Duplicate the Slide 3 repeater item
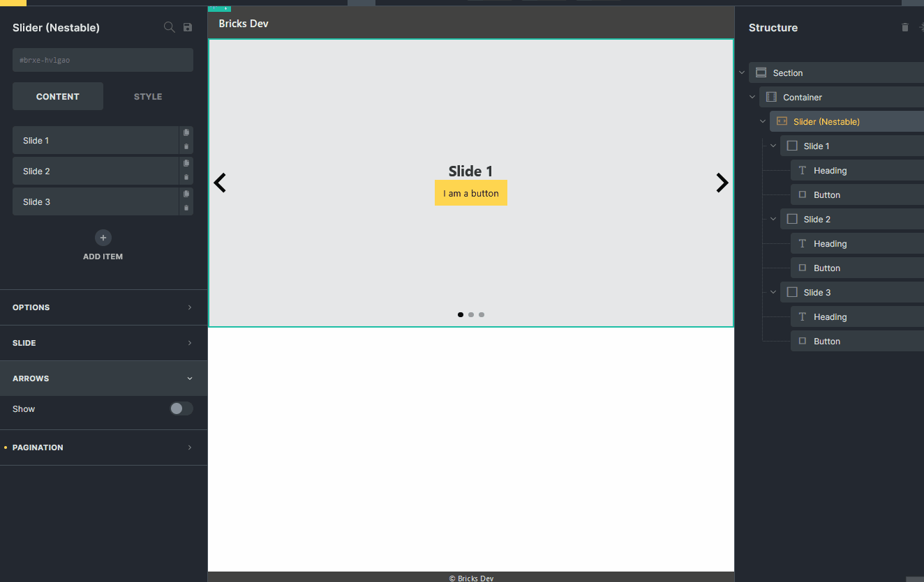924x582 pixels. coord(186,195)
